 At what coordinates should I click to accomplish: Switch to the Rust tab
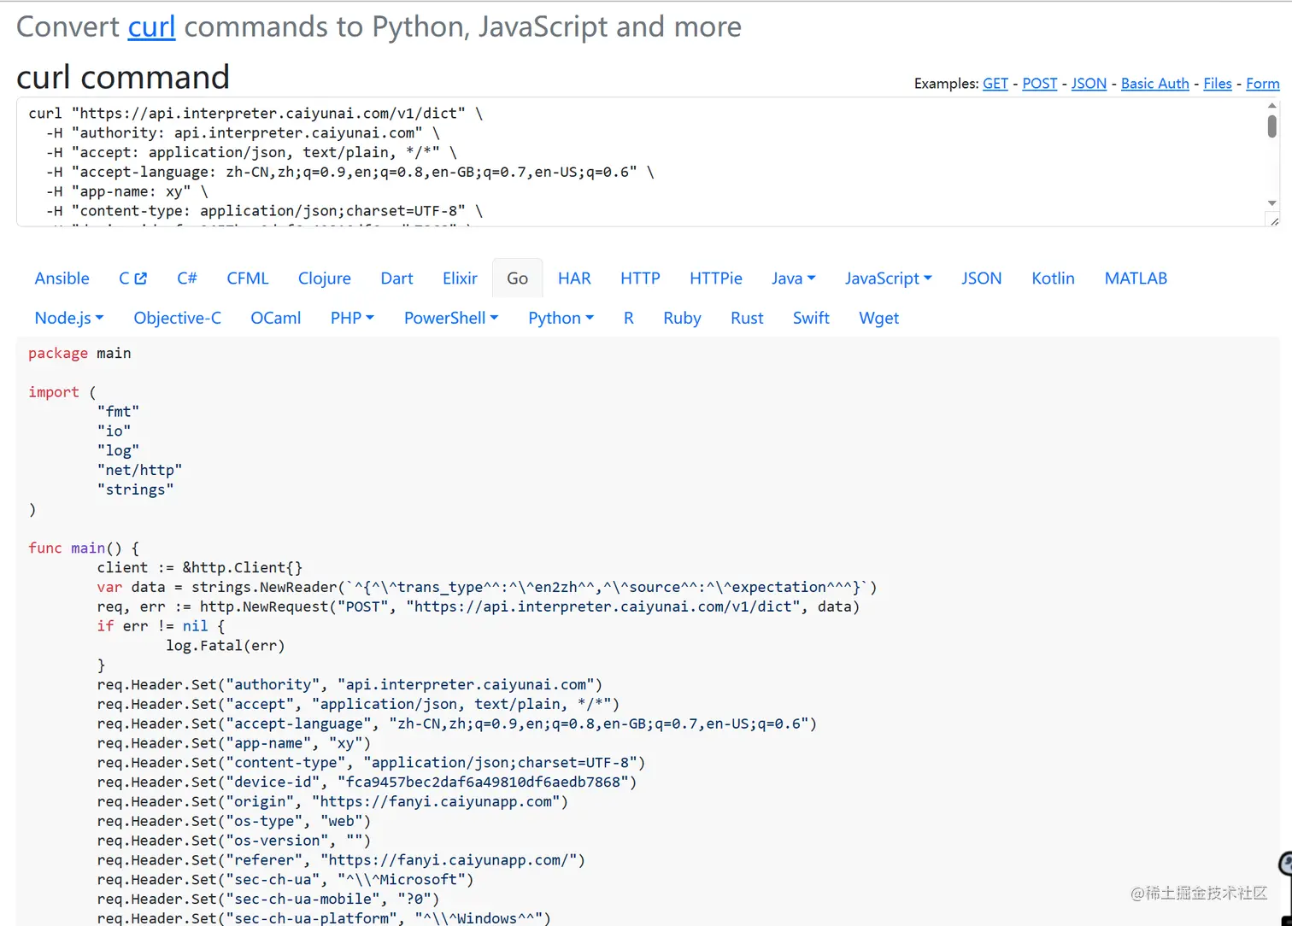pyautogui.click(x=747, y=318)
